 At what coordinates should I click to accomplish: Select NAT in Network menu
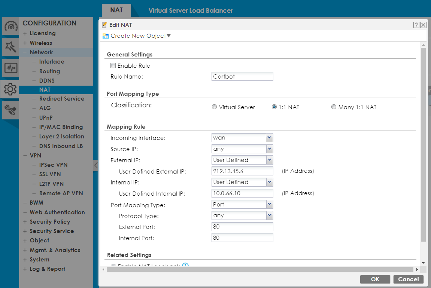[45, 90]
